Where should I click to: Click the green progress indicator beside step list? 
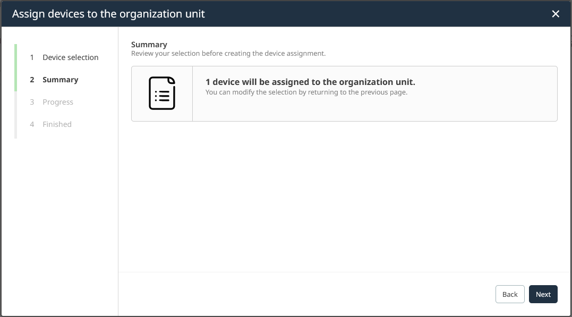coord(15,68)
